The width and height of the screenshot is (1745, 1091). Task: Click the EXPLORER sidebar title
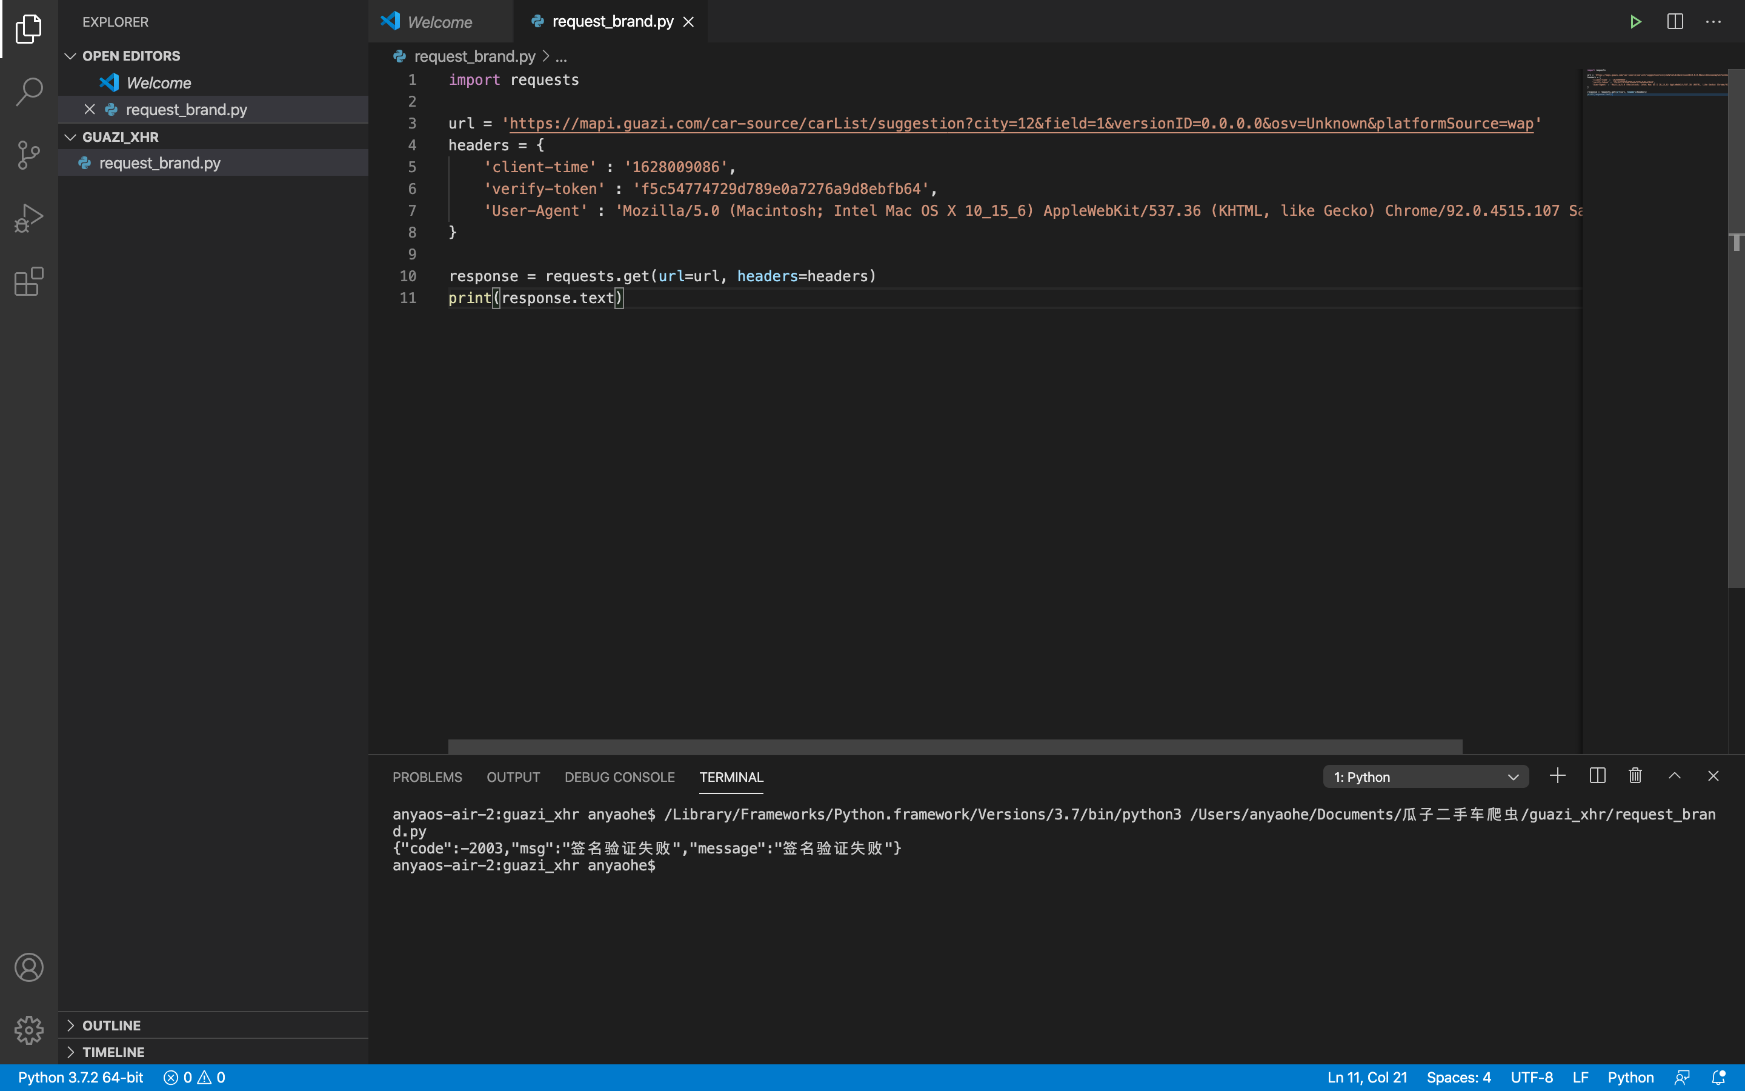pos(115,22)
